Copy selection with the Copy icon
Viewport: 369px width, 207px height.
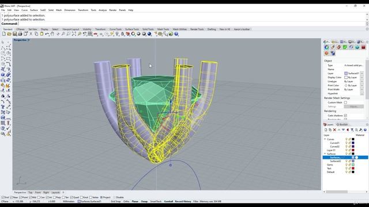coord(36,34)
